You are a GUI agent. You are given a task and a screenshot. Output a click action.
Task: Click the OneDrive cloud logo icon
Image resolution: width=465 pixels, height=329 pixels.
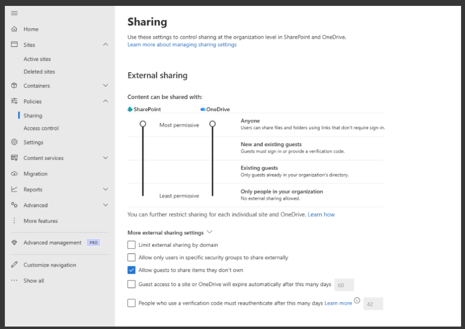click(x=203, y=109)
